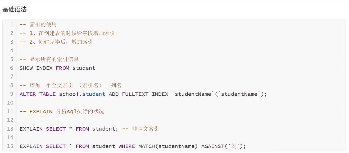Click the MATCH(studentName) expression
This screenshot has height=153, width=349.
coord(168,146)
